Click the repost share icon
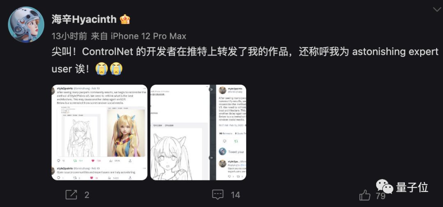 click(x=71, y=195)
